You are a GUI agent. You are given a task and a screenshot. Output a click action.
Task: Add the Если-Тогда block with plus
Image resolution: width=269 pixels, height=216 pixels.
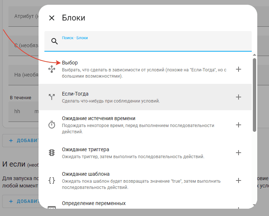(x=239, y=97)
